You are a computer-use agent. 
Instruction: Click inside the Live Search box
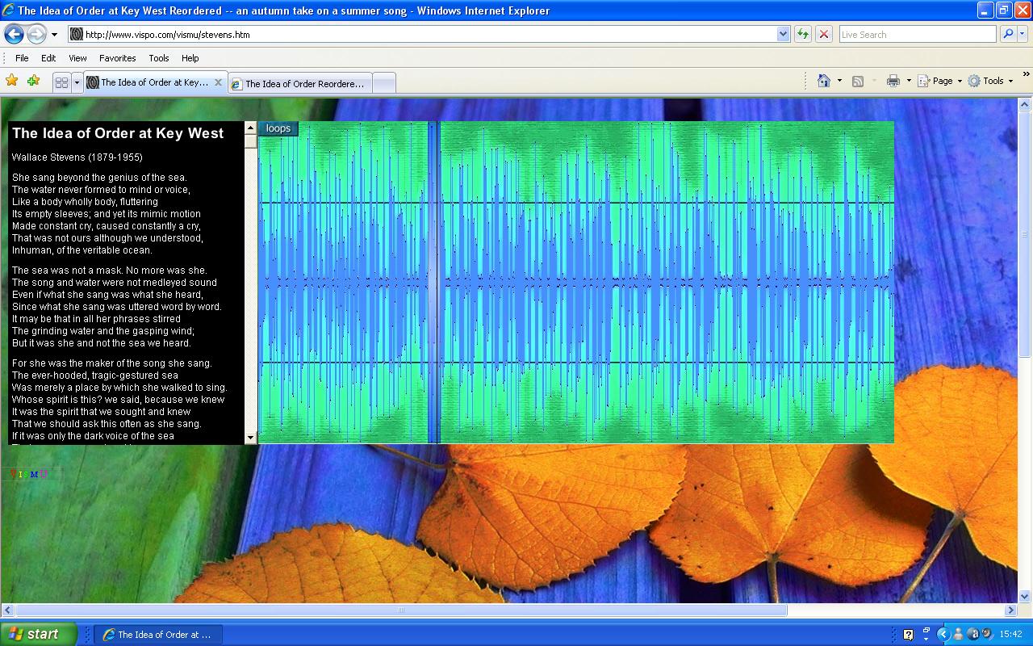[x=917, y=35]
